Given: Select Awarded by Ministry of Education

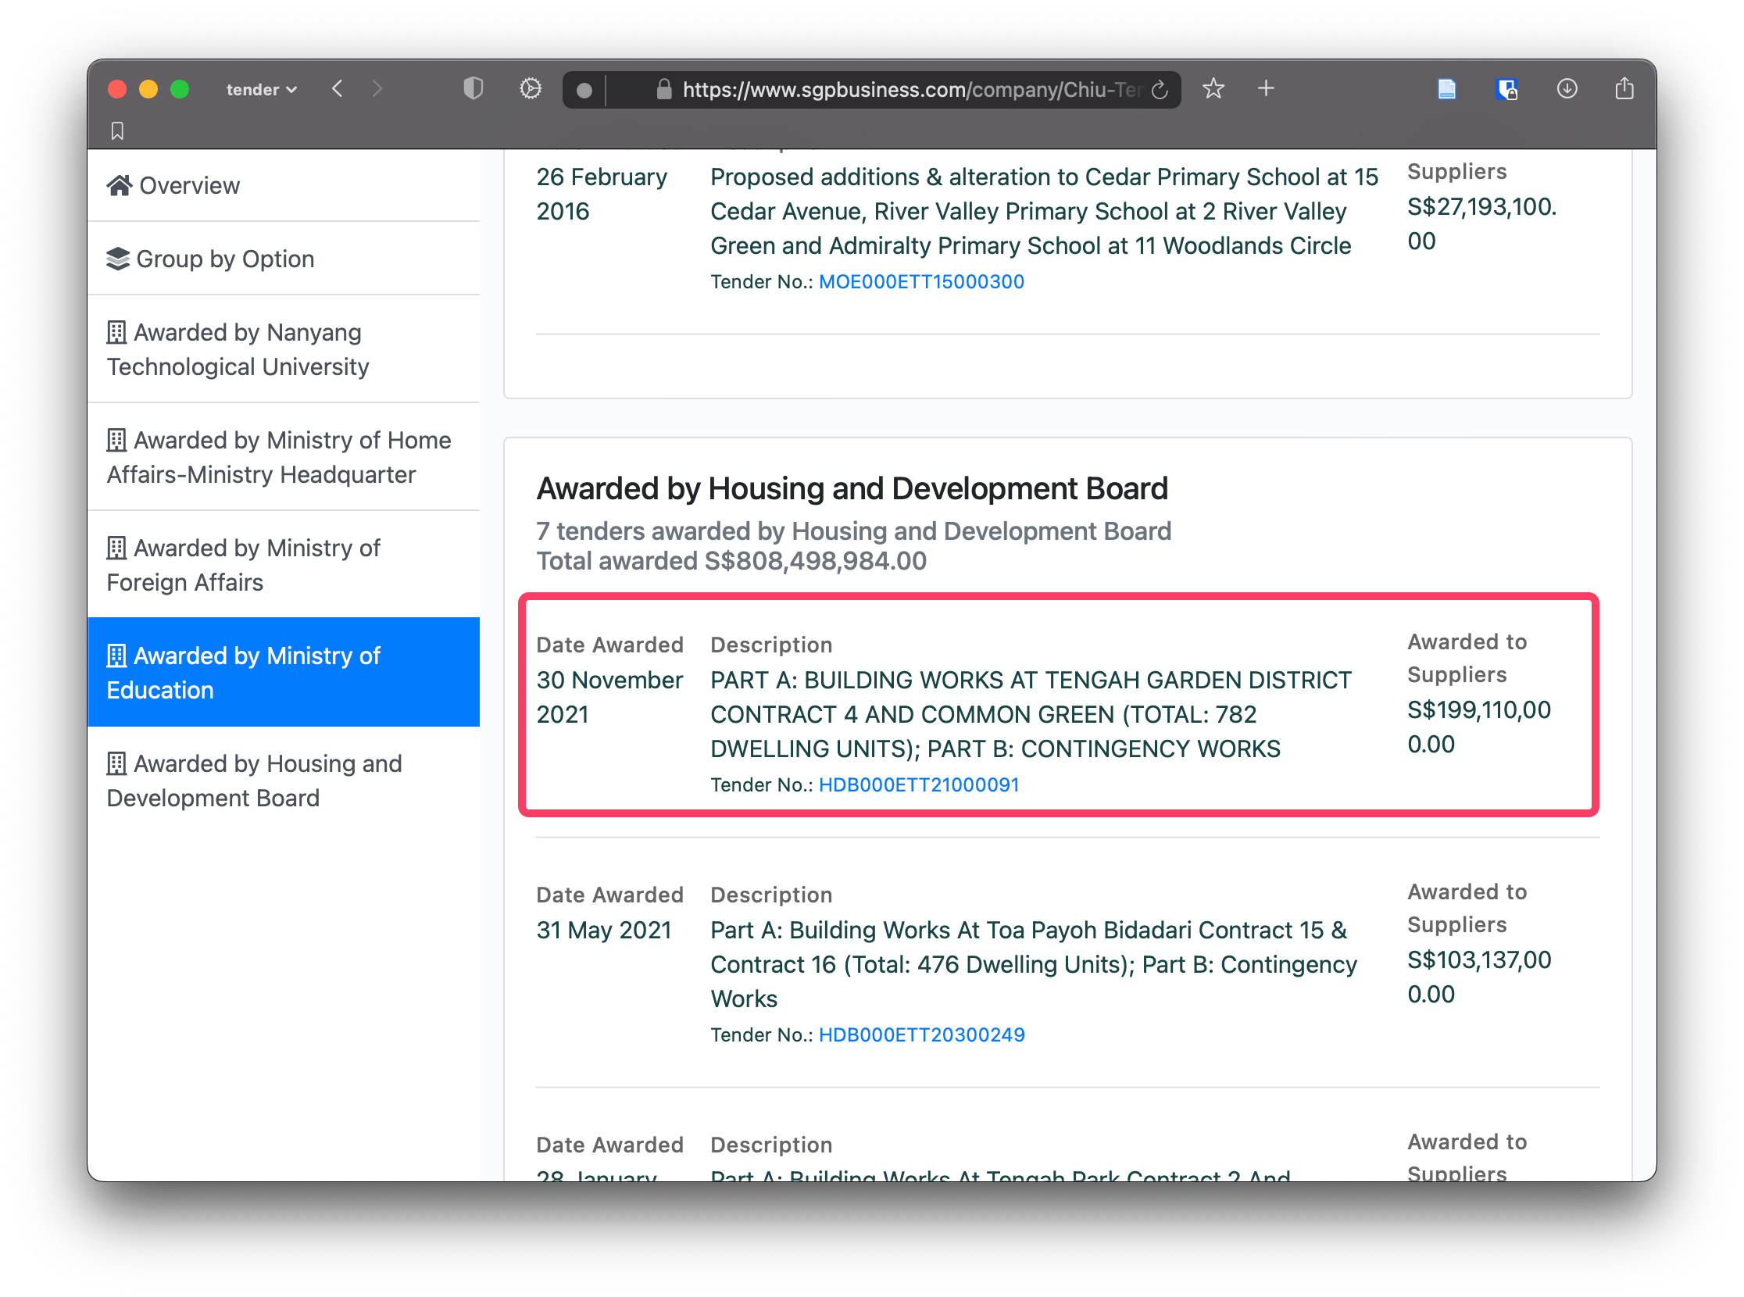Looking at the screenshot, I should pos(284,672).
